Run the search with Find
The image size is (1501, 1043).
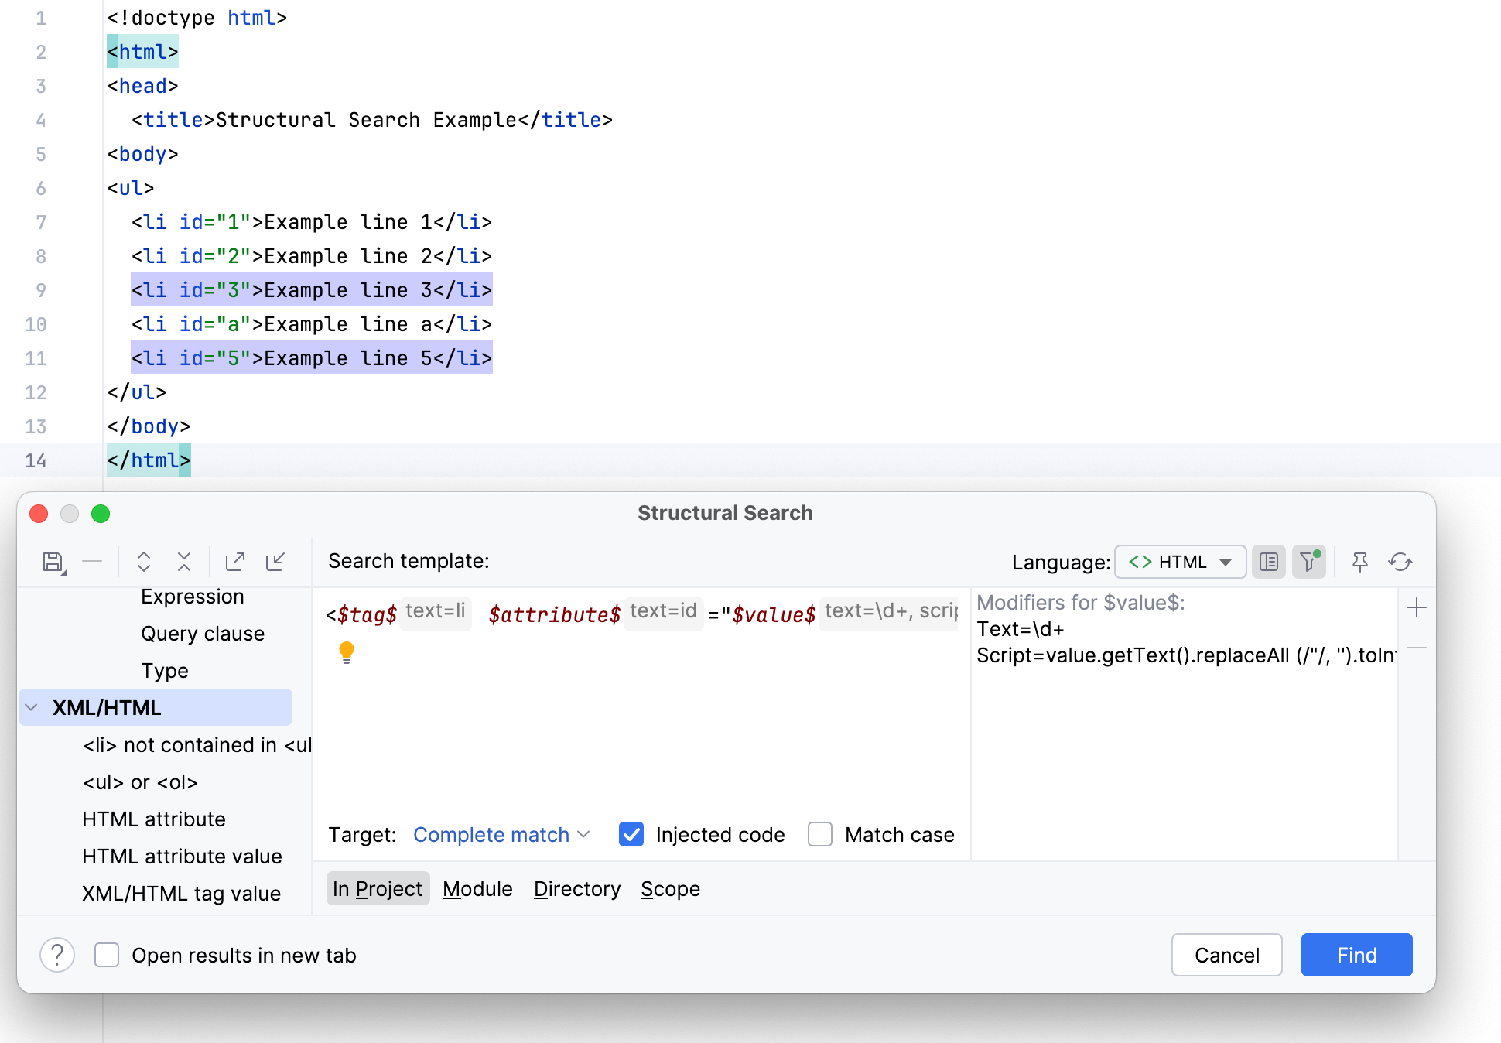click(x=1356, y=955)
